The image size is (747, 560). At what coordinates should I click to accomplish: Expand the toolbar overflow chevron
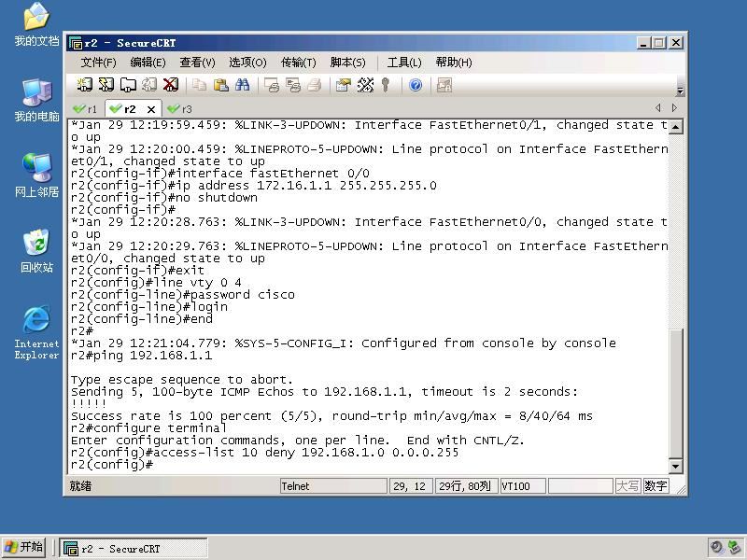[x=681, y=90]
